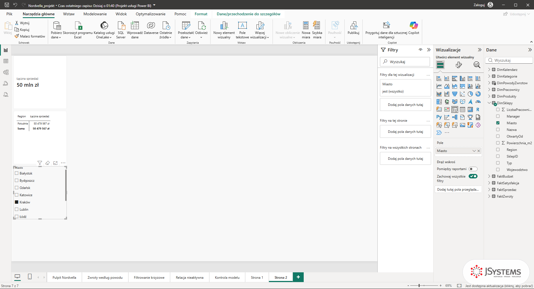
Task: Click the Publikuj publish icon
Action: pos(353,28)
